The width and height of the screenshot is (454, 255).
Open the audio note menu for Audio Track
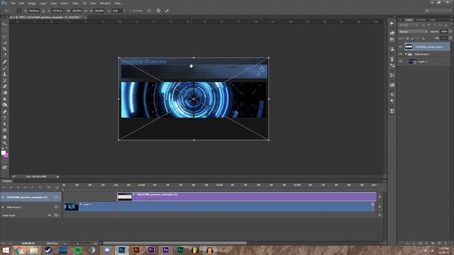[x=56, y=215]
